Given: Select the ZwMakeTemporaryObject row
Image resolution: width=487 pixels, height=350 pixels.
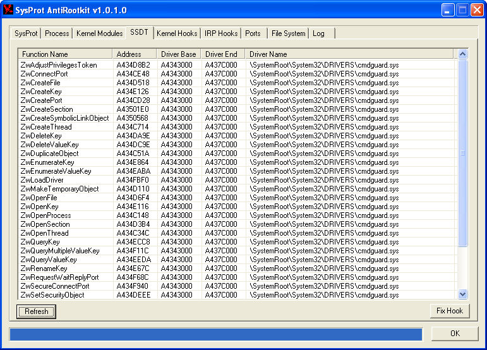Looking at the screenshot, I should click(236, 189).
